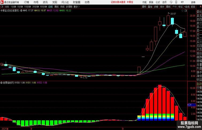Click the 画线 drawing toolbar button

[x=168, y=7]
